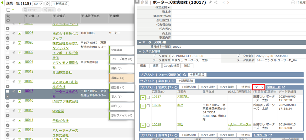
Task: Open company link 10095
Action: [x=29, y=43]
